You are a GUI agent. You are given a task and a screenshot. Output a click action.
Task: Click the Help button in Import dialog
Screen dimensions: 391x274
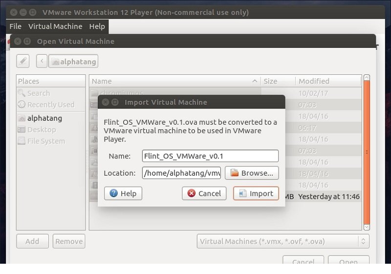tap(123, 193)
